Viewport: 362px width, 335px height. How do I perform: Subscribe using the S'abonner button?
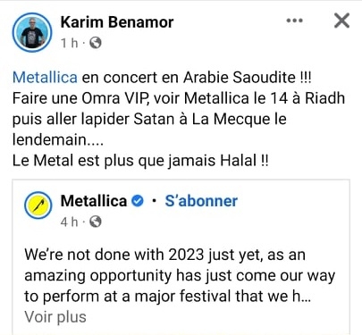click(201, 201)
